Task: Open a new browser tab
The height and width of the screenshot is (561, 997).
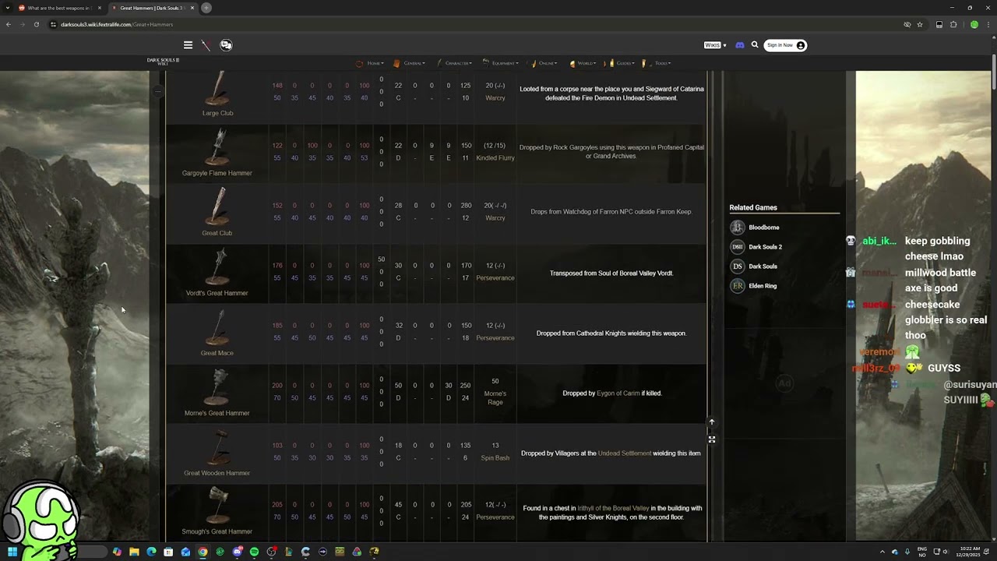Action: coord(206,8)
